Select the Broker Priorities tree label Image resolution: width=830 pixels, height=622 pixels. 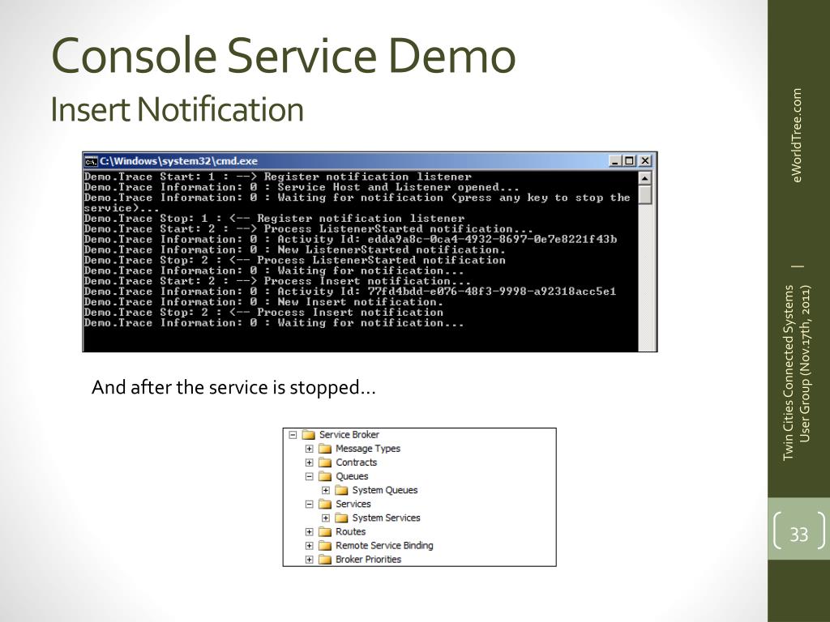click(369, 559)
